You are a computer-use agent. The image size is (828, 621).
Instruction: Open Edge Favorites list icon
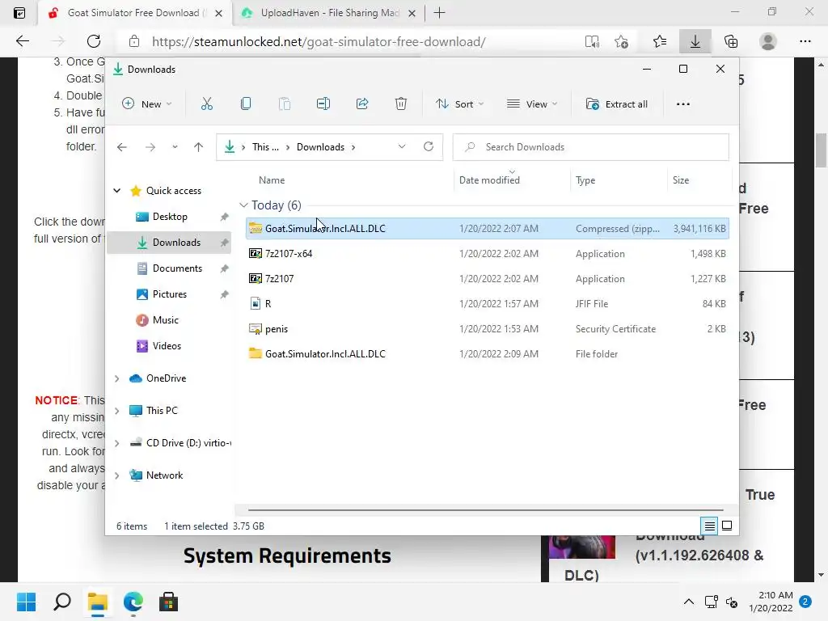click(x=660, y=41)
